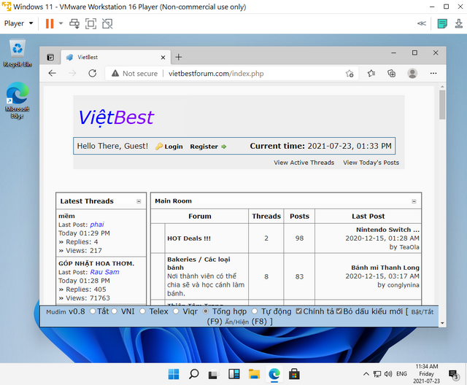Pause the virtual machine with orange pause icon
This screenshot has height=385, width=467.
(50, 23)
